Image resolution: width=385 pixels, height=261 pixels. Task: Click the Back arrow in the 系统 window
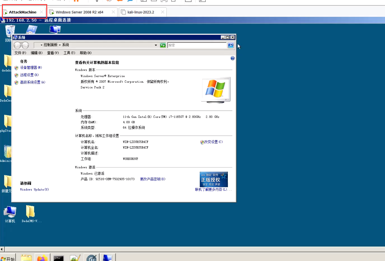point(17,45)
